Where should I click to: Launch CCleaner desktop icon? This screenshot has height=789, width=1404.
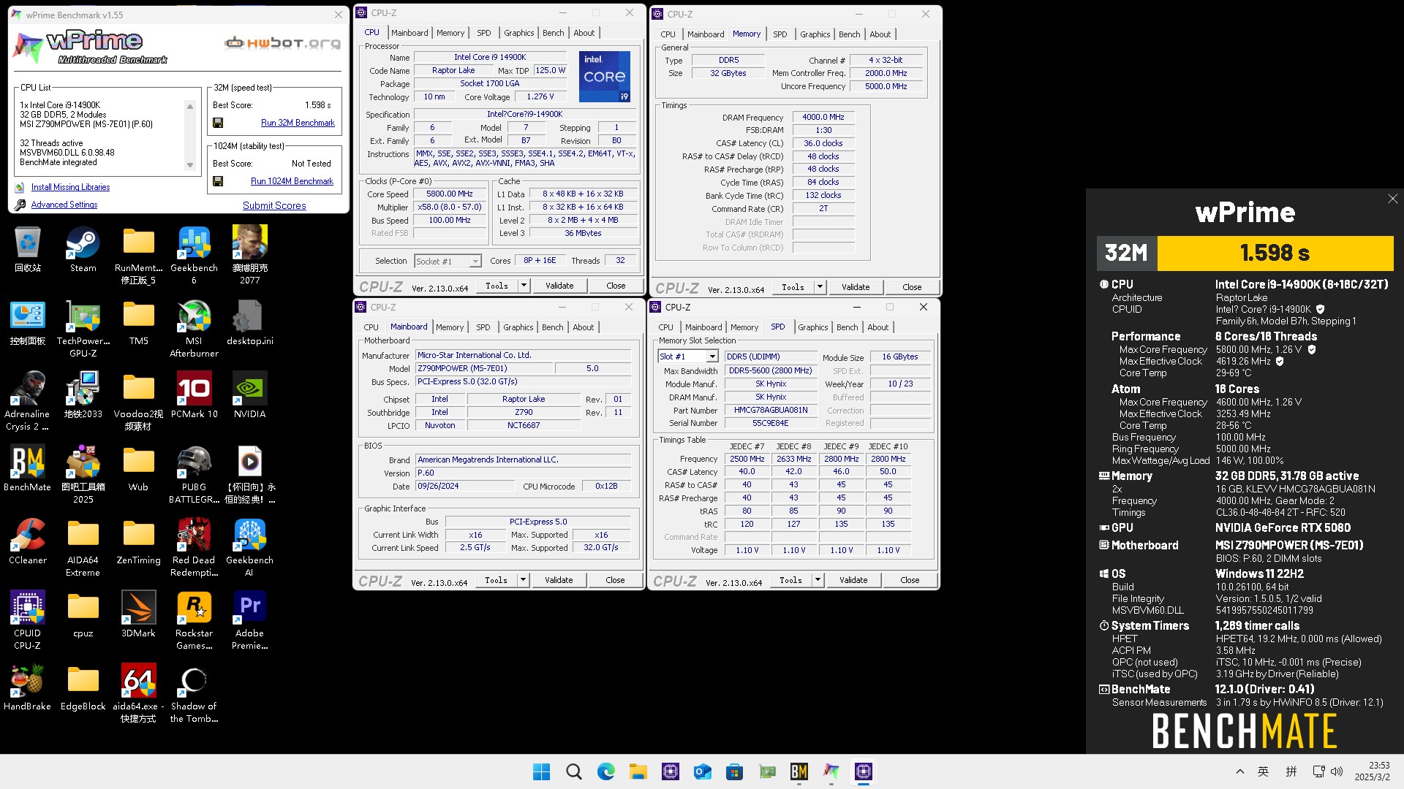coord(27,541)
